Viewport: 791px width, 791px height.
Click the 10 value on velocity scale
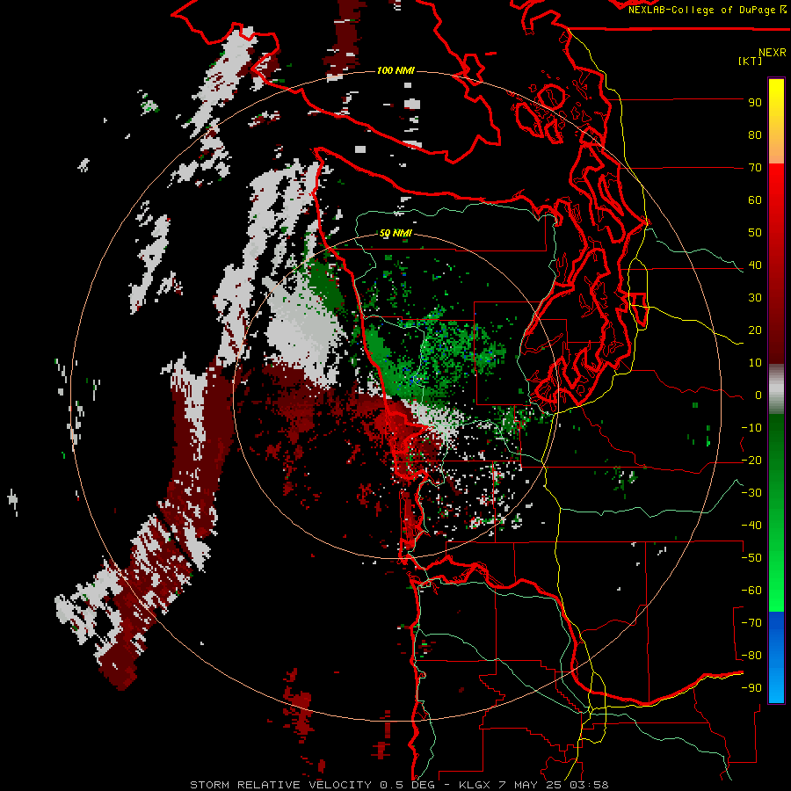pos(755,363)
